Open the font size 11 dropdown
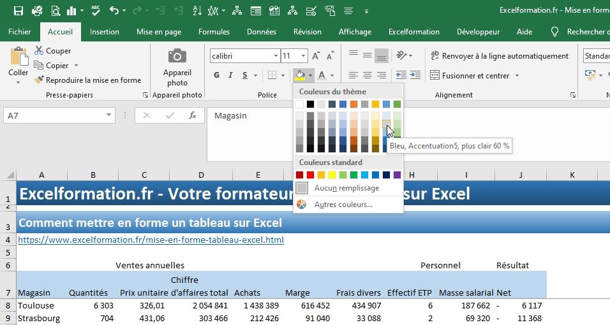Image resolution: width=610 pixels, height=325 pixels. 304,56
